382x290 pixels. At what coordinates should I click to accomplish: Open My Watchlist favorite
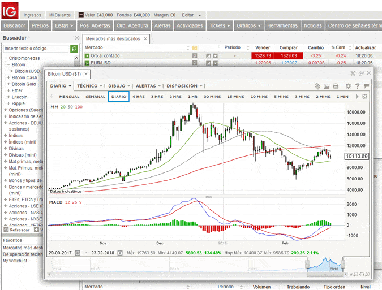coord(15,261)
